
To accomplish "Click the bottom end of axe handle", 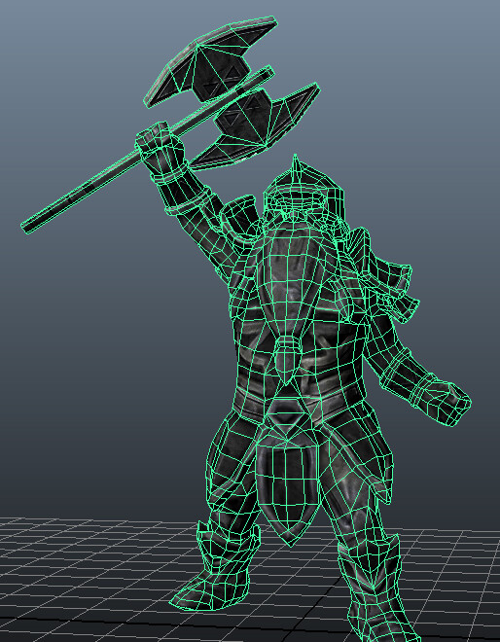I will [x=28, y=226].
